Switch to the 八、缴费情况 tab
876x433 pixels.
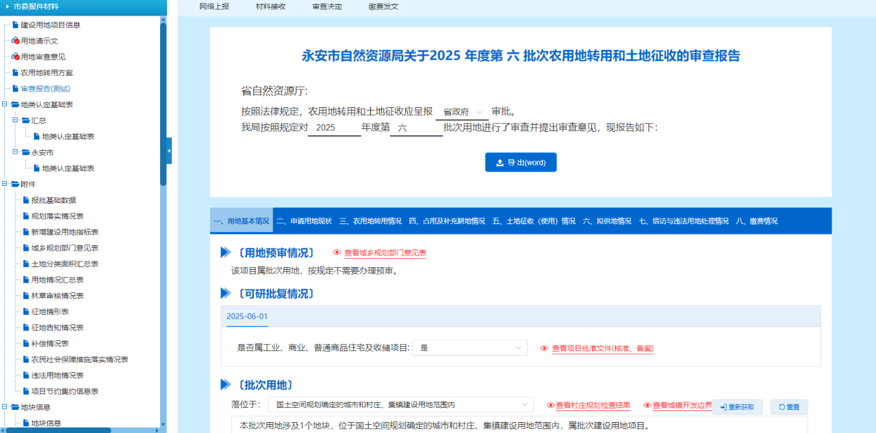756,221
